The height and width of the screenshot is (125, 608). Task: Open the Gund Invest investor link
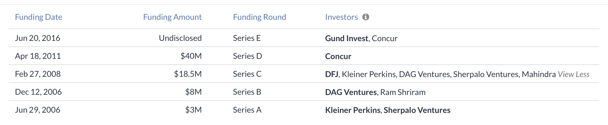(347, 38)
